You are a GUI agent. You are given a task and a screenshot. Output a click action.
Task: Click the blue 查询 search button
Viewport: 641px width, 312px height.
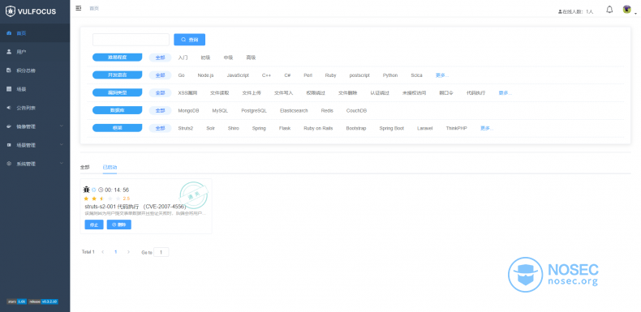[190, 40]
